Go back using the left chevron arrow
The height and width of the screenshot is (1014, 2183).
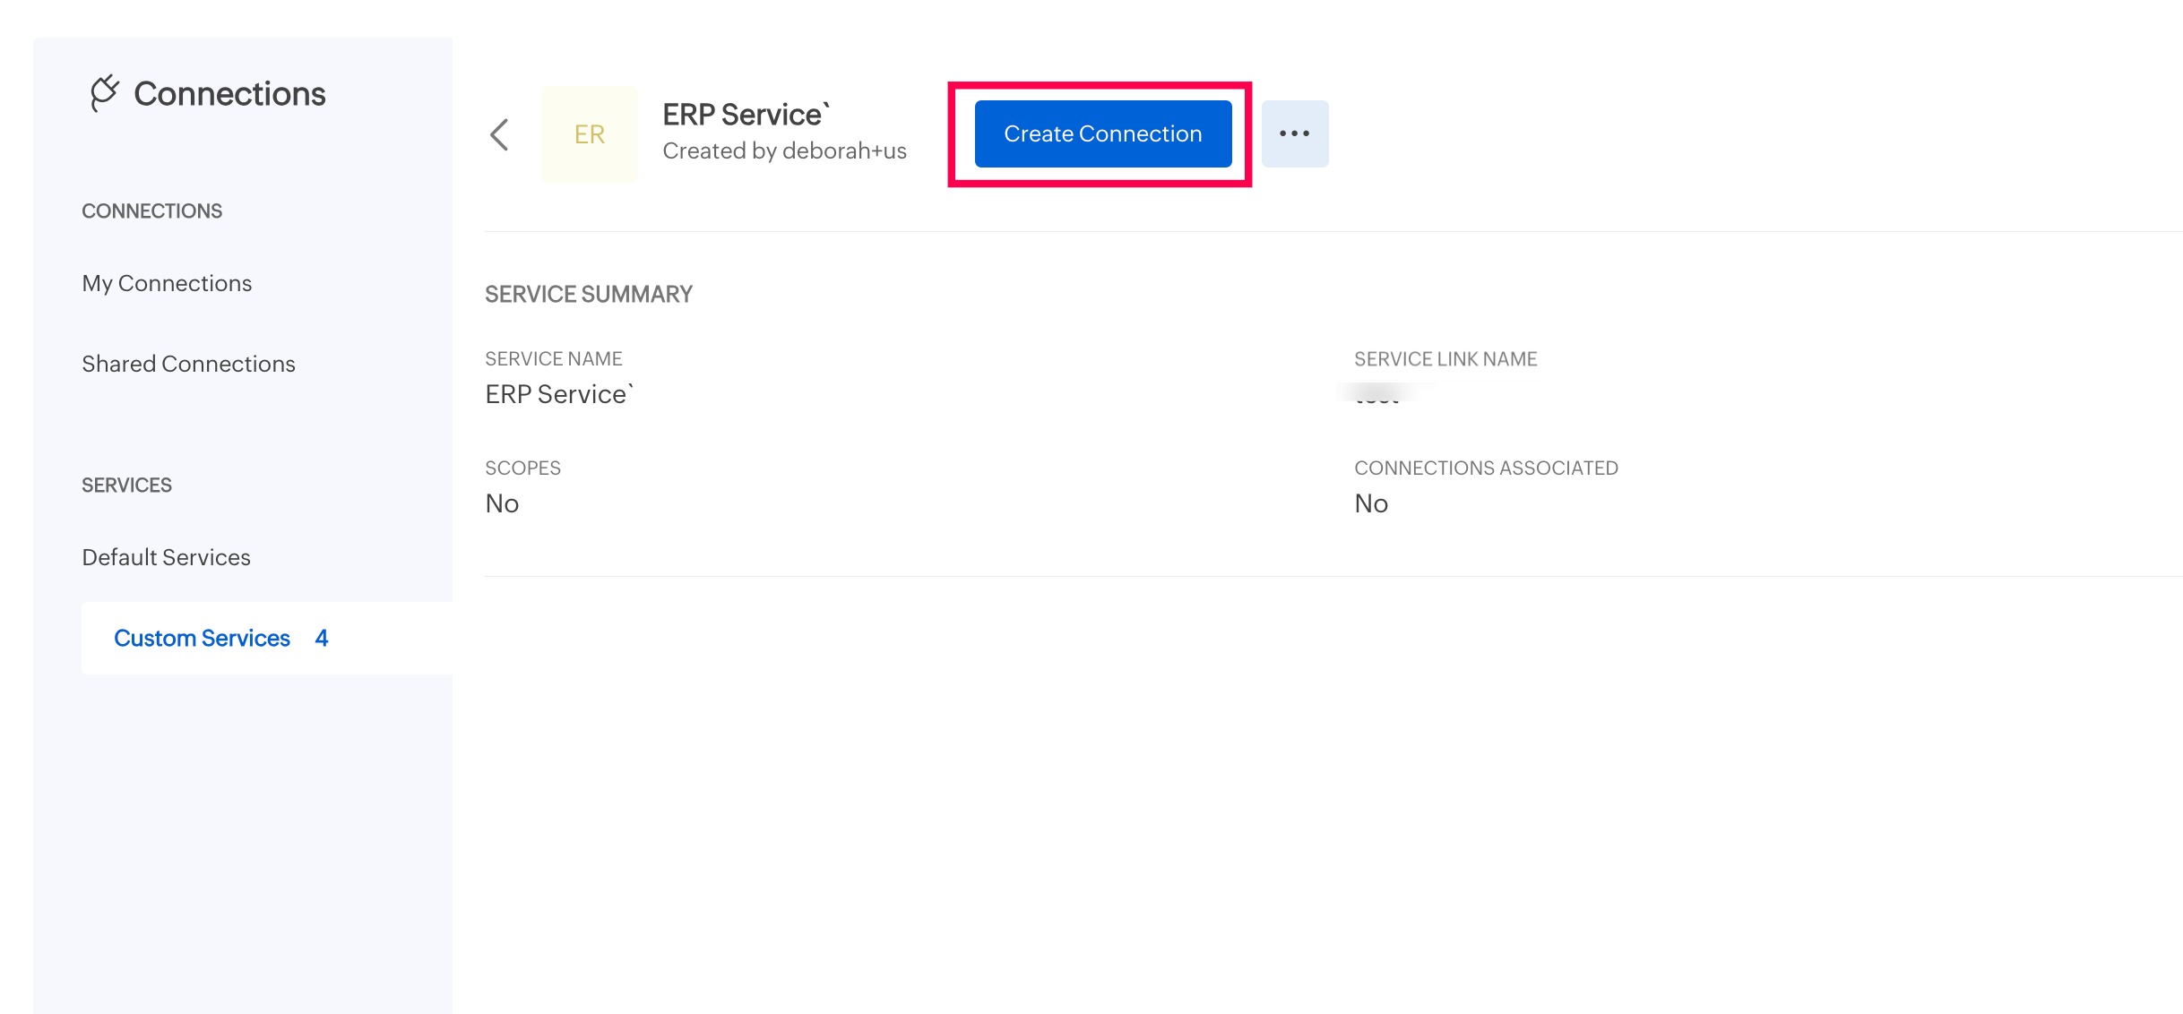500,135
